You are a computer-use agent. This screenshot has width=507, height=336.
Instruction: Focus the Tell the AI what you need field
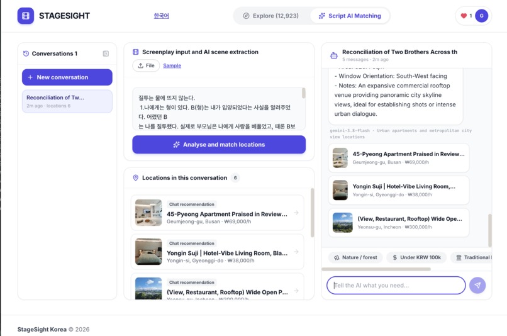click(x=396, y=285)
